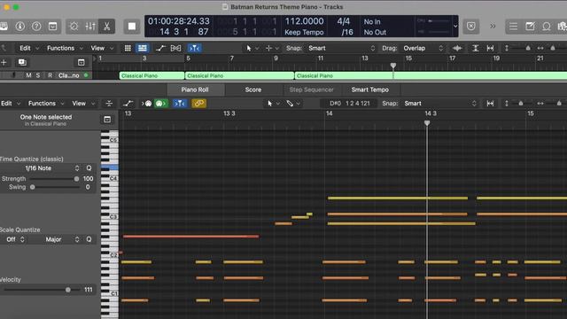Click horizontal auto zoom icon in tracks area
Image resolution: width=567 pixels, height=319 pixels.
(490, 48)
